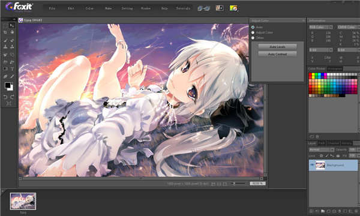Select the Background layer row
Viewport: 360px width, 216px height.
pos(333,165)
